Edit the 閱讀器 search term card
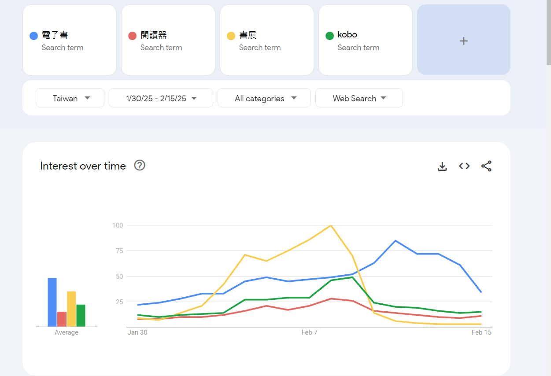This screenshot has width=551, height=376. [168, 40]
